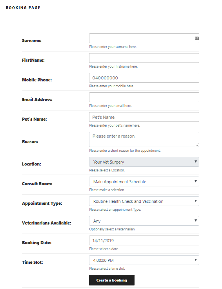222x289 pixels.
Task: Expand the Consult Room dropdown
Action: pos(144,182)
